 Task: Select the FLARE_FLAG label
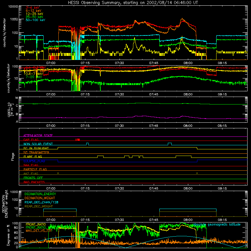pos(33,157)
